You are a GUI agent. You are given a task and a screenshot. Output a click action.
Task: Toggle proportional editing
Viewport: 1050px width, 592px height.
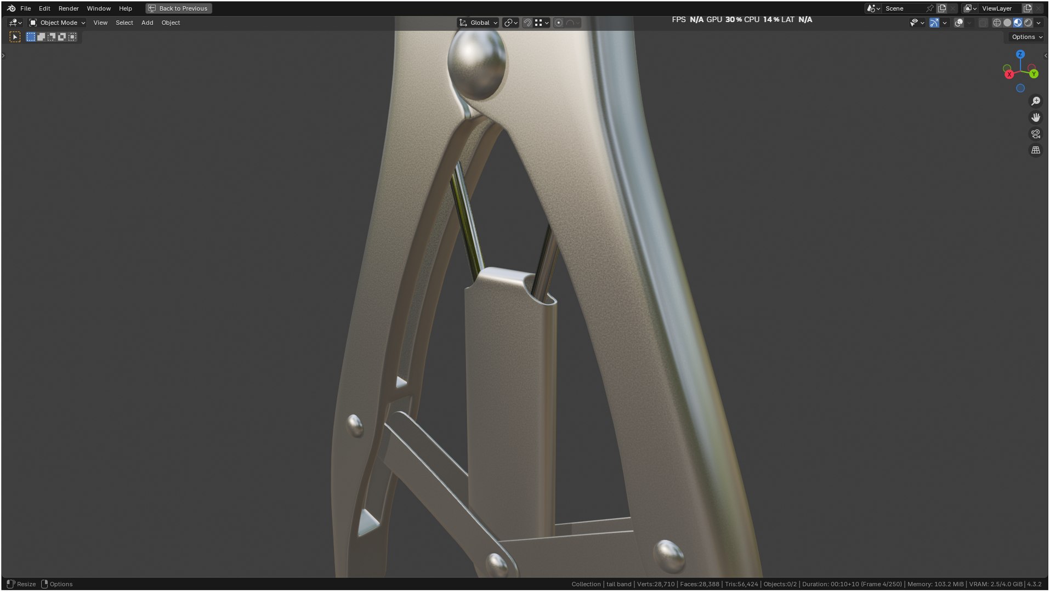[558, 22]
